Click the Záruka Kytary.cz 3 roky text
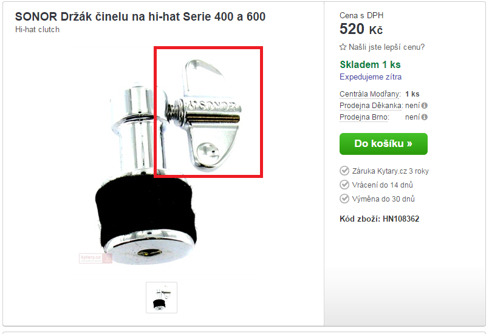 (x=390, y=171)
